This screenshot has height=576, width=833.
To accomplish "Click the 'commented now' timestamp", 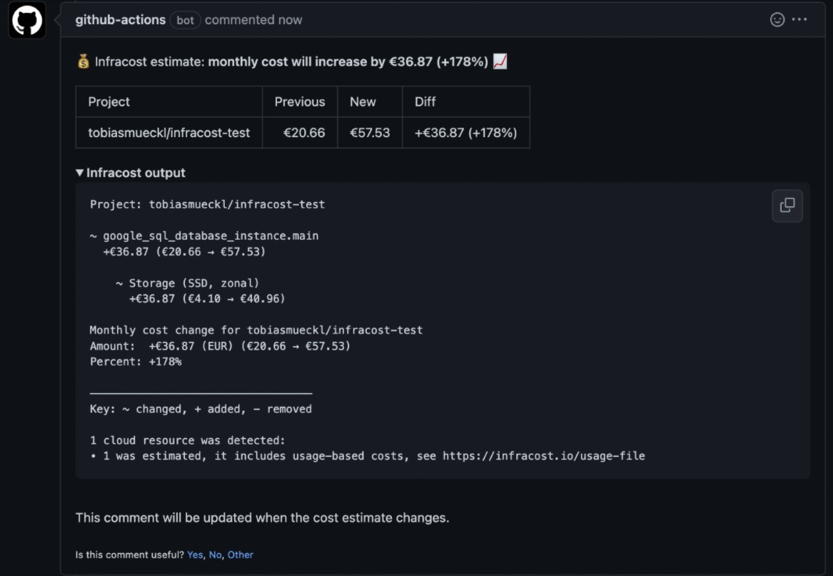I will pyautogui.click(x=253, y=20).
